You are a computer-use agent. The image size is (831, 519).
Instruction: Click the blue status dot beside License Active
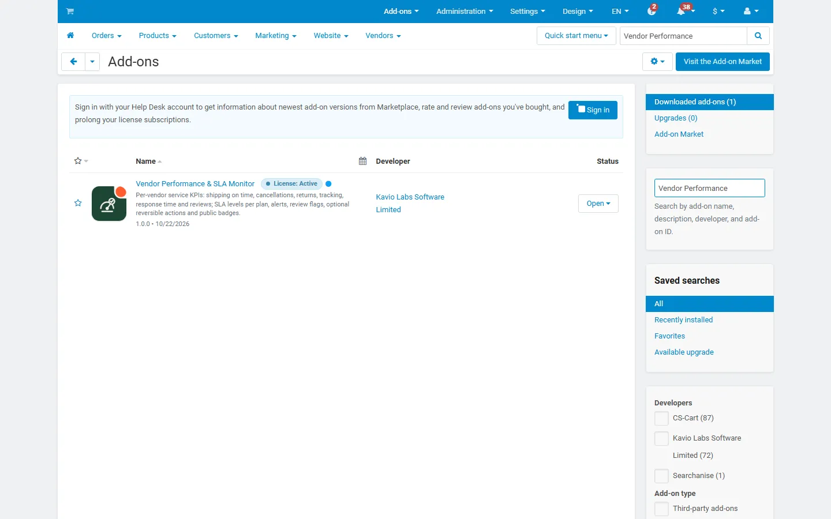328,184
